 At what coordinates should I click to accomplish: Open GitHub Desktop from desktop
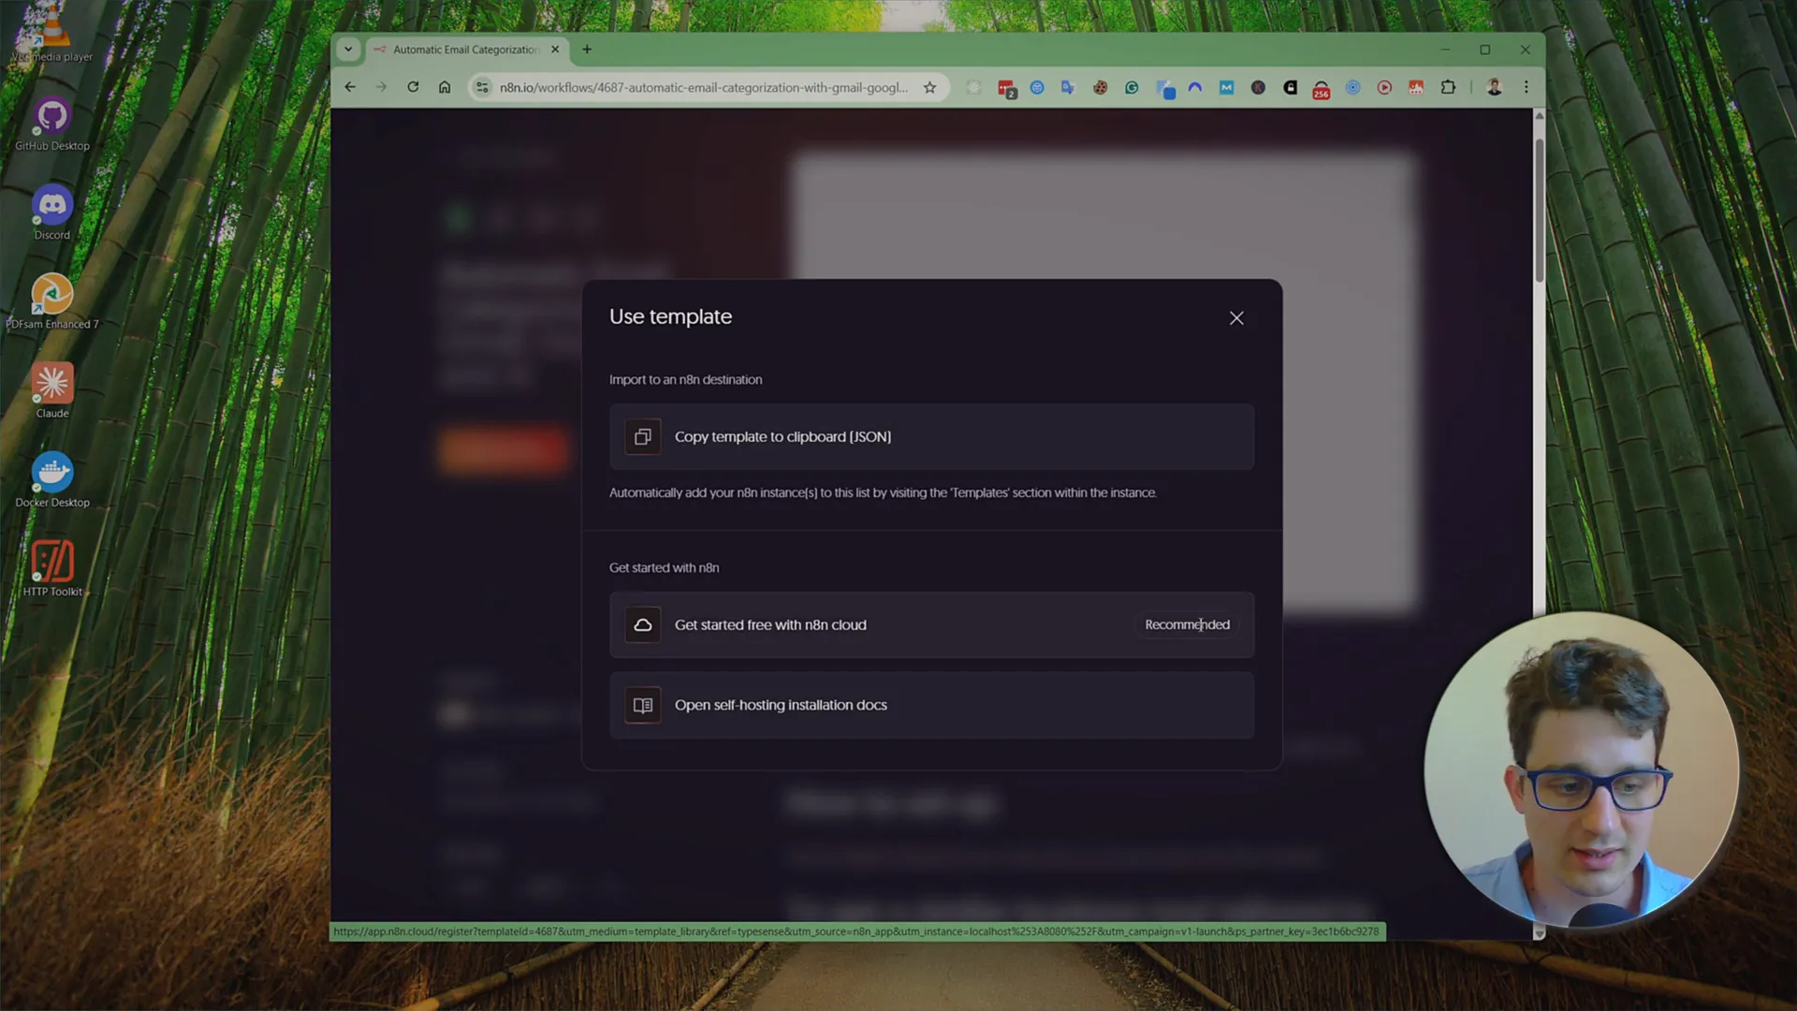pos(52,125)
